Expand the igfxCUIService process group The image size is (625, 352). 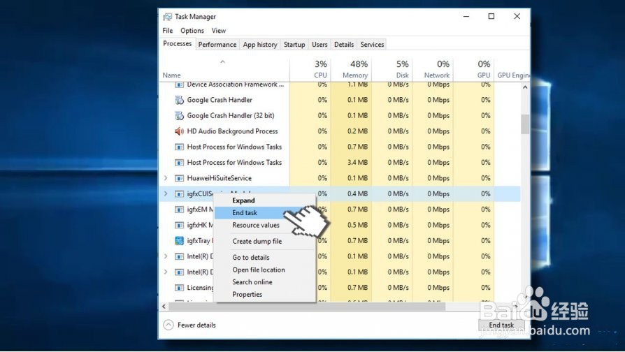point(166,194)
